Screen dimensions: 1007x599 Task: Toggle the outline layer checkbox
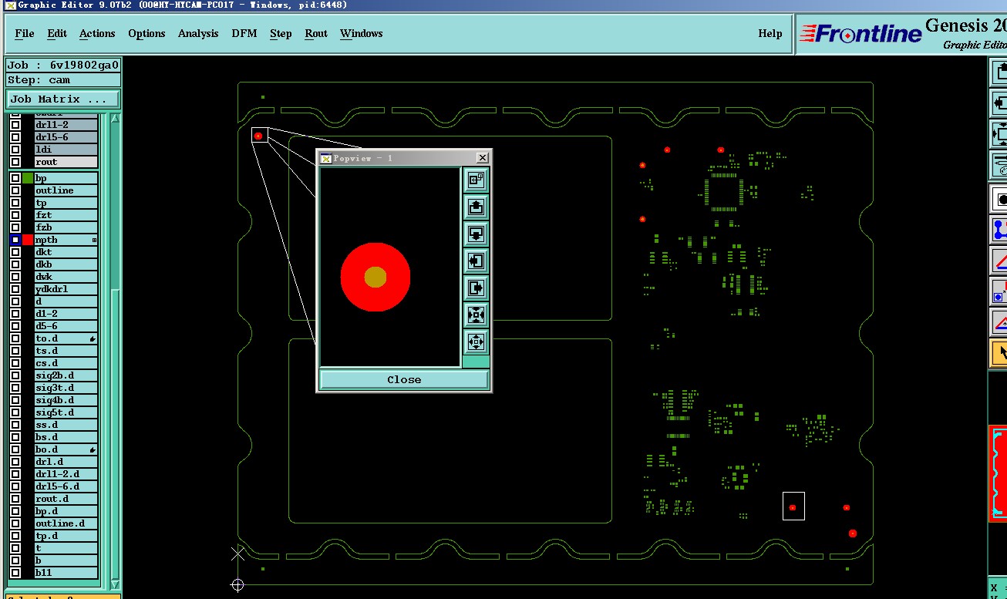15,190
